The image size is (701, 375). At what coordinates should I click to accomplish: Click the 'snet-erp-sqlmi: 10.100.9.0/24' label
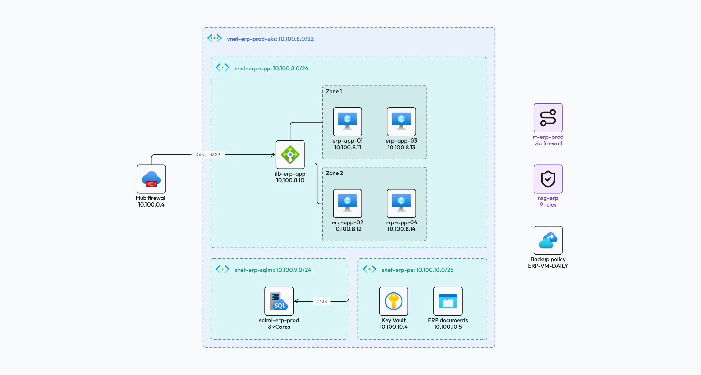(273, 270)
